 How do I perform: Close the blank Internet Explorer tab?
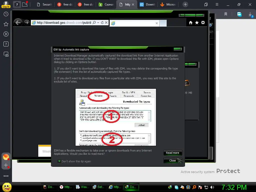tap(156, 23)
